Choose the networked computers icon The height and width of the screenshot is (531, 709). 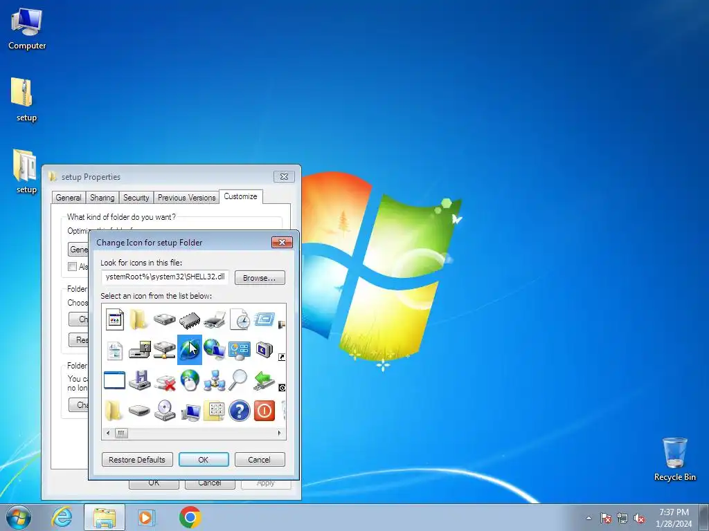(x=215, y=381)
